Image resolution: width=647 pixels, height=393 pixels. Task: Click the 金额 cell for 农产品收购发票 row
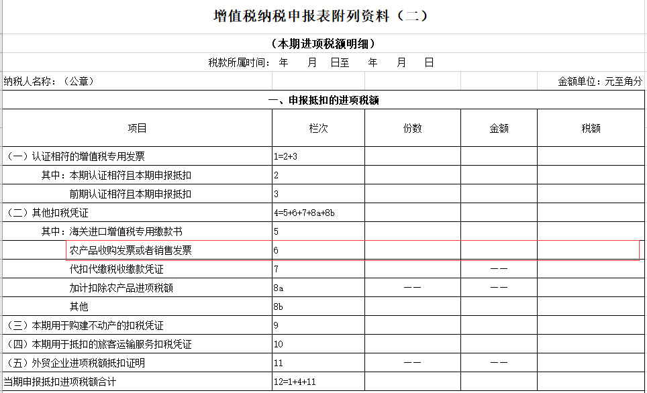(x=499, y=250)
